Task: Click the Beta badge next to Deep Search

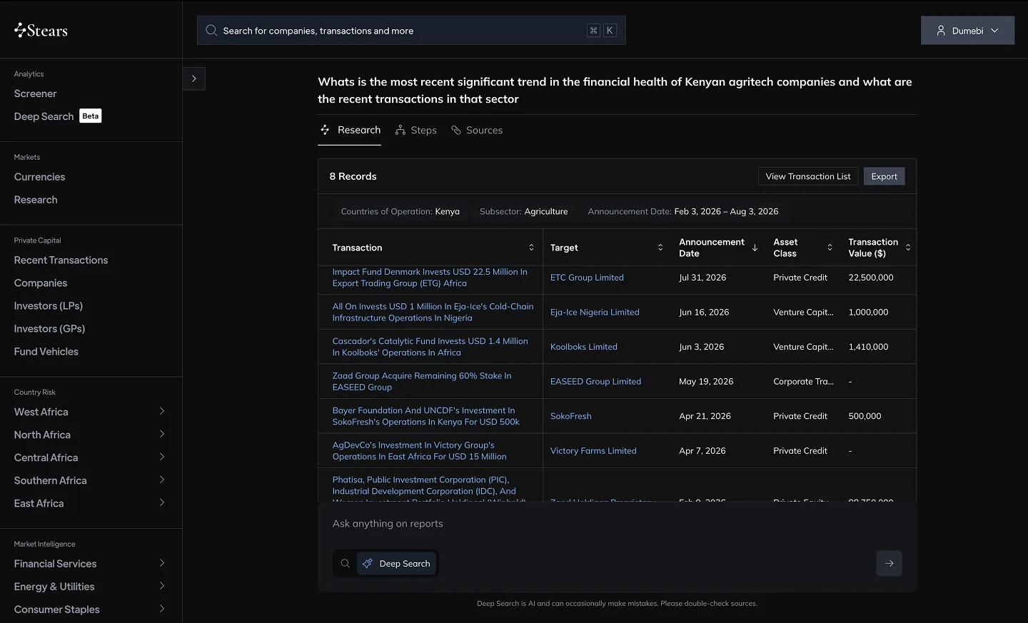Action: click(x=91, y=116)
